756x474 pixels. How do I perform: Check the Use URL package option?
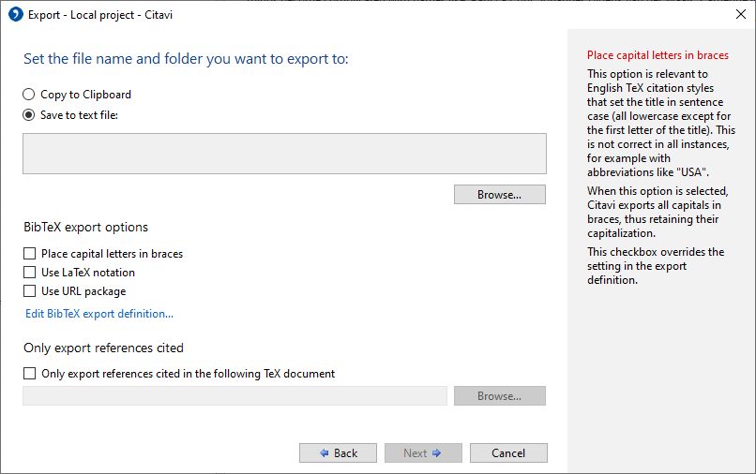point(30,291)
